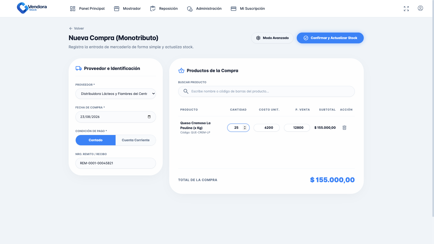
Task: Select the Contado payment condition
Action: [95, 140]
